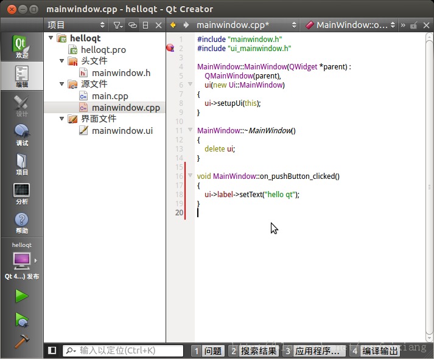Screen dimensions: 434x359
Task: Collapse the helloqt project tree node
Action: pos(51,38)
